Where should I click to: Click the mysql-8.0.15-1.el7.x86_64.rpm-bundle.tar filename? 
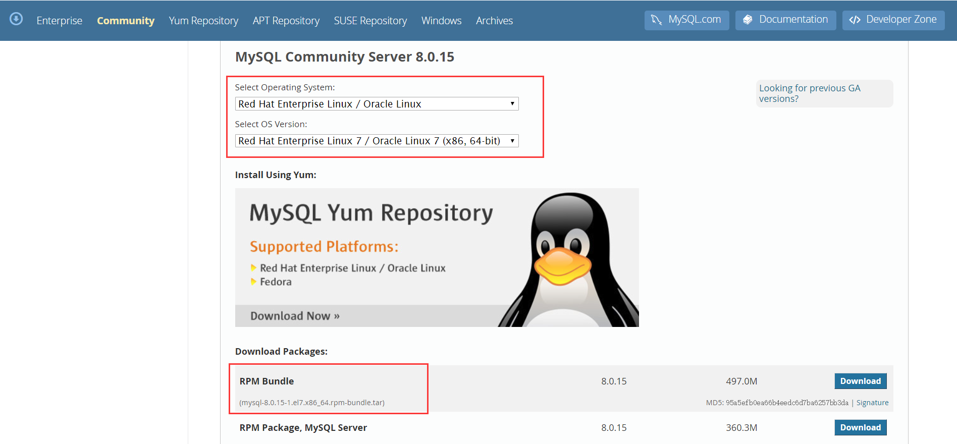click(x=312, y=403)
